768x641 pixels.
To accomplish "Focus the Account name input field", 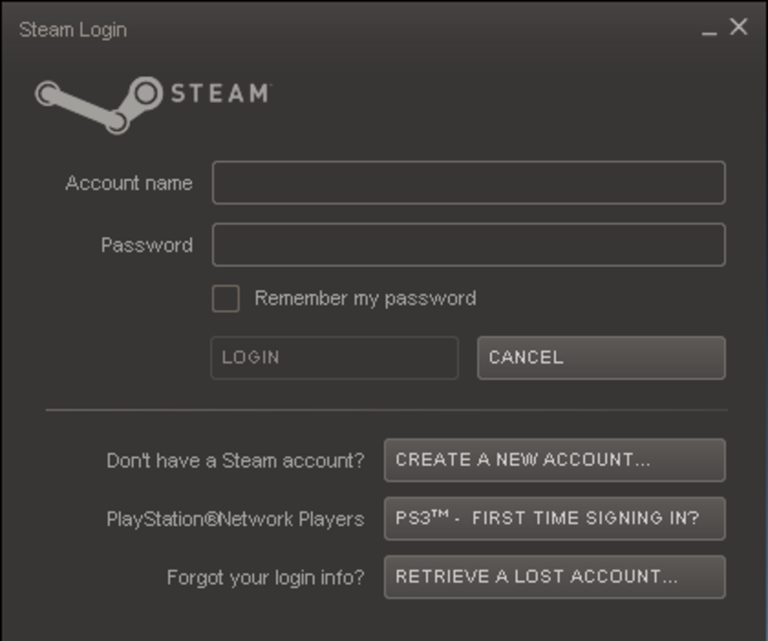I will pos(468,183).
